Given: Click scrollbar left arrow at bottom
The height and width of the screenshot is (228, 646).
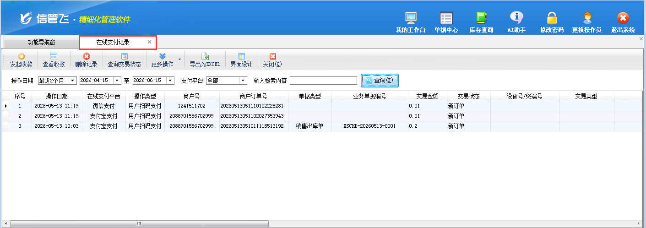Looking at the screenshot, I should click(x=6, y=223).
